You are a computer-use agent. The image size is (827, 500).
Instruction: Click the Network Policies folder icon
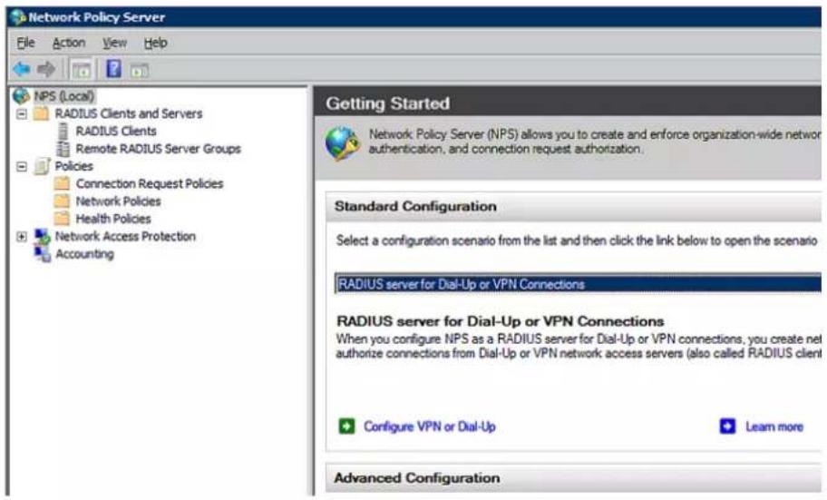(62, 201)
